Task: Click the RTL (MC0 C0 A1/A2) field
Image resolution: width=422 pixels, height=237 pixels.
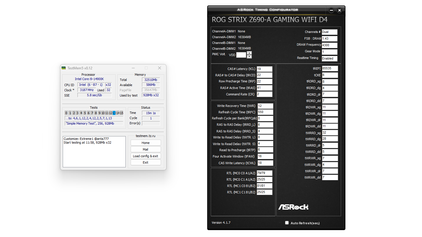Action: click(264, 173)
